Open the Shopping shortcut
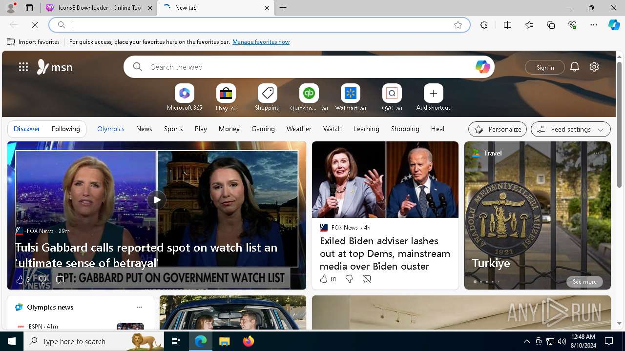Image resolution: width=625 pixels, height=351 pixels. pyautogui.click(x=267, y=97)
